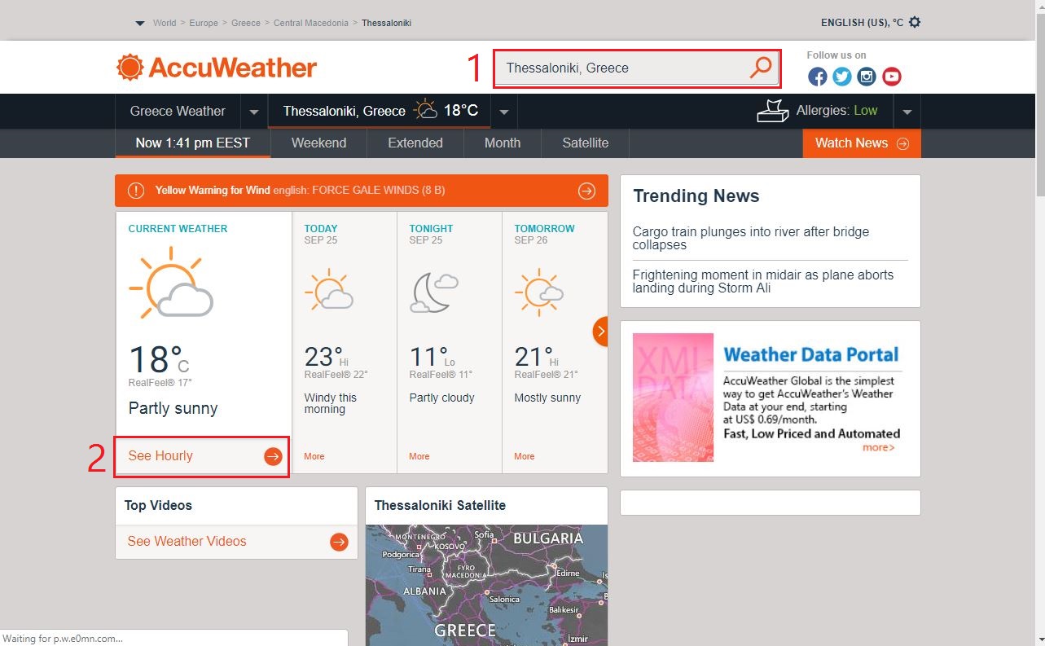Switch to the Month tab

[503, 143]
